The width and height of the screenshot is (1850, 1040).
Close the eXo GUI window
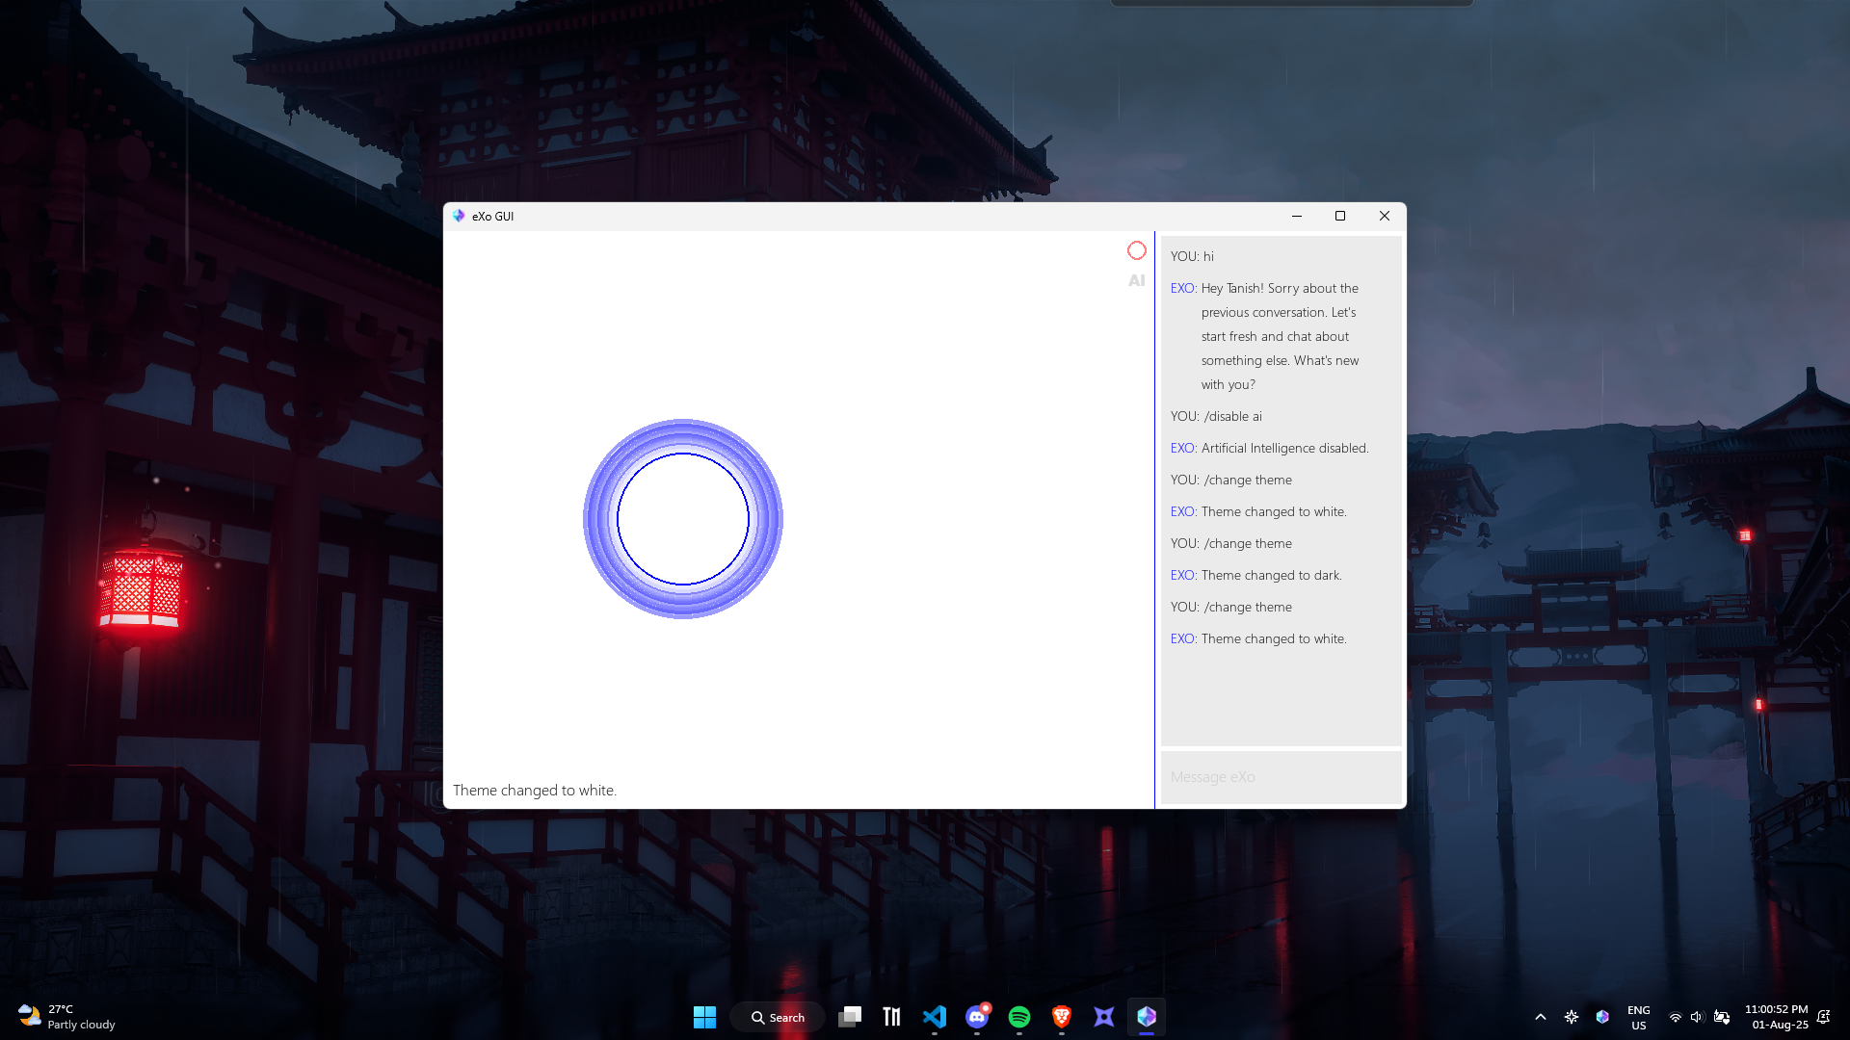(x=1385, y=216)
